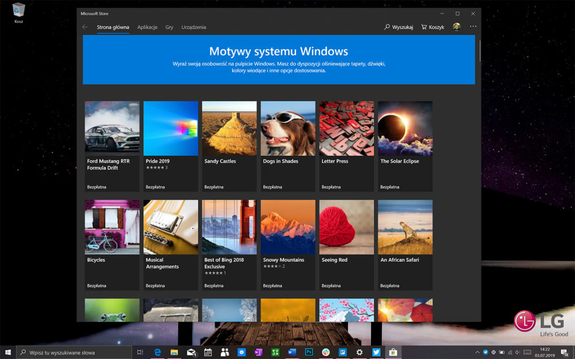The width and height of the screenshot is (575, 359).
Task: Open the green translator app in taskbar
Action: point(275,353)
